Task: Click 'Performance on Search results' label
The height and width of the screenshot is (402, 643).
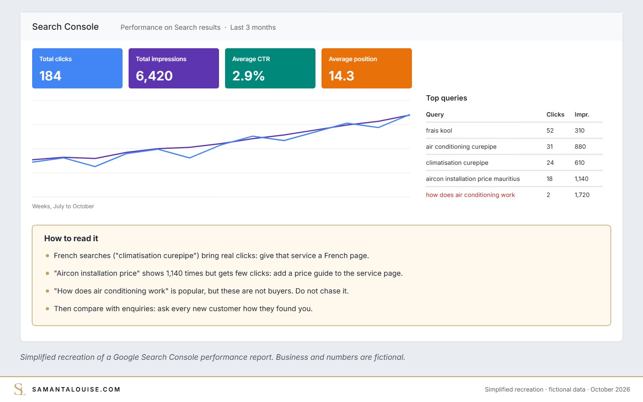Action: coord(170,27)
